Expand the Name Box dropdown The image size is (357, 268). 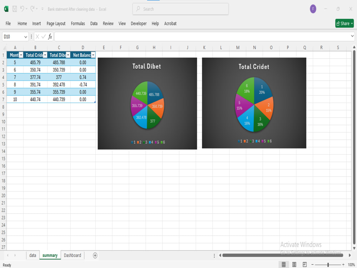click(25, 37)
